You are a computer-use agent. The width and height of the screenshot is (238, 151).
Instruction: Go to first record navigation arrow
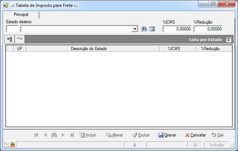tap(36, 135)
